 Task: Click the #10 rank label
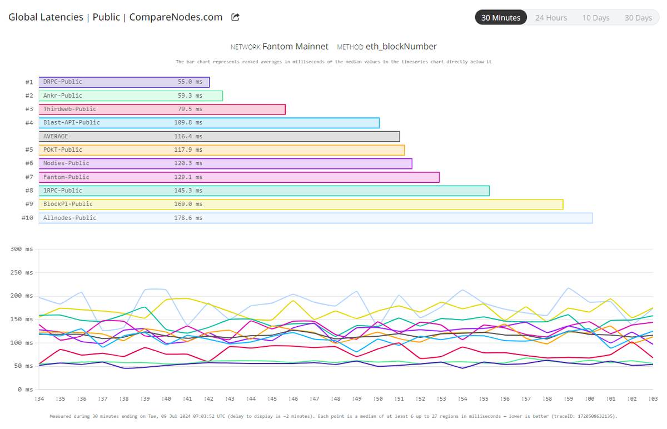click(x=28, y=218)
